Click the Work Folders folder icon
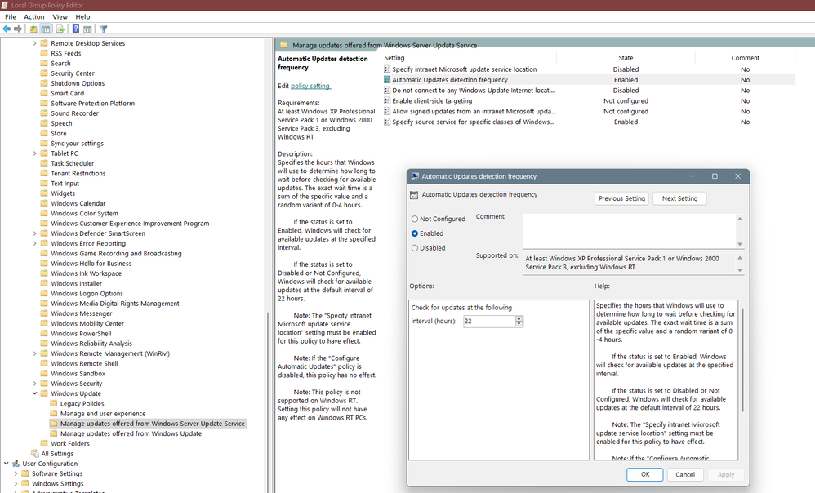The width and height of the screenshot is (815, 493). [44, 444]
